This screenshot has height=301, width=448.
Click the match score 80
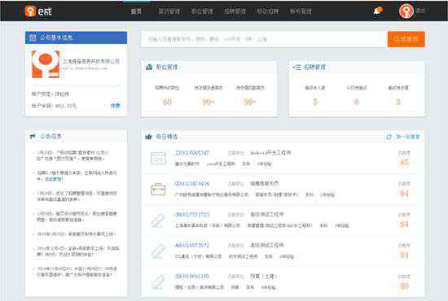click(x=404, y=286)
